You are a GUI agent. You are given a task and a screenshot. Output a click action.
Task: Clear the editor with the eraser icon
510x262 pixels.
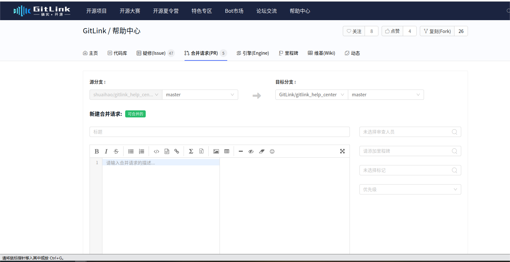coord(262,151)
